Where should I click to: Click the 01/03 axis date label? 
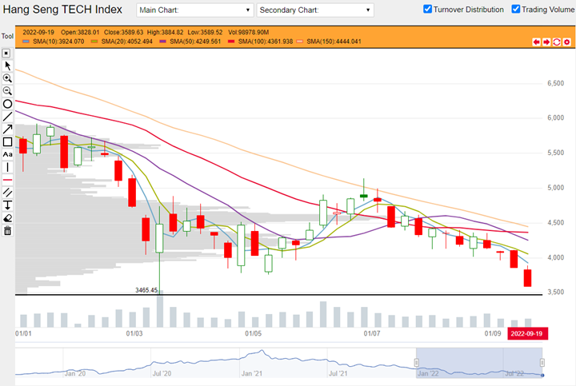point(134,333)
